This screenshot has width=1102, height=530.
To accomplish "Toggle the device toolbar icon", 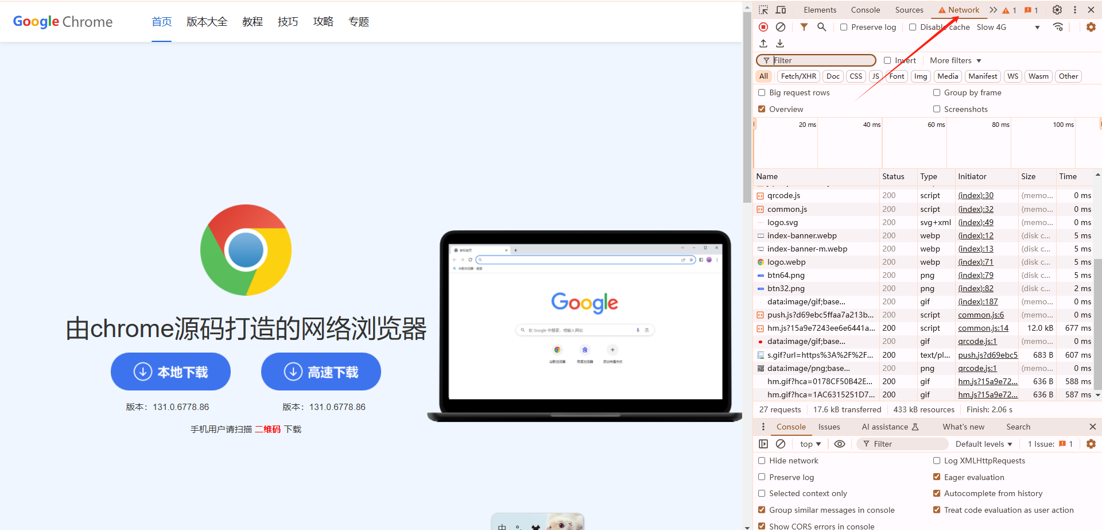I will tap(781, 10).
